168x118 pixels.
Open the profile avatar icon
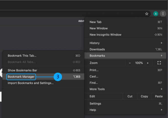click(x=155, y=14)
